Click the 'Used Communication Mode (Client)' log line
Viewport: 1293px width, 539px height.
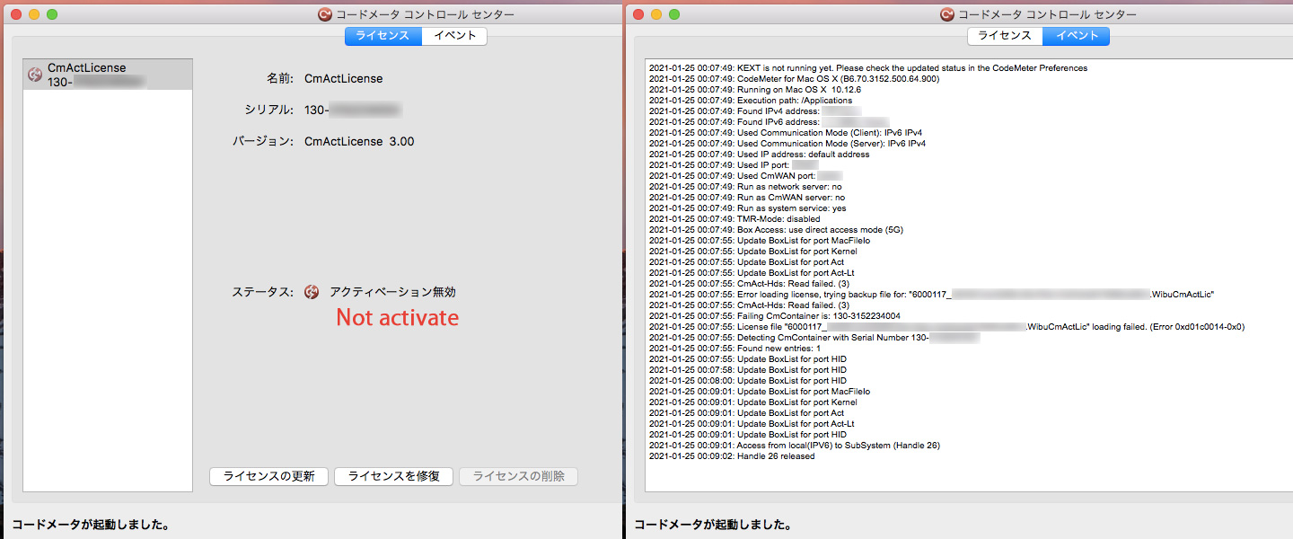pos(786,133)
